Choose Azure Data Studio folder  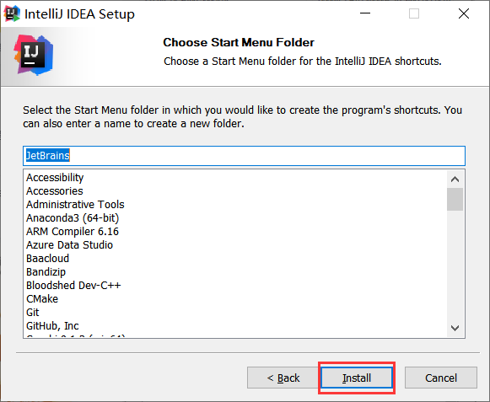tap(69, 245)
